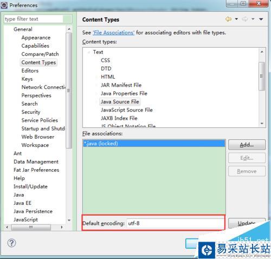Select Search under General

coord(30,104)
